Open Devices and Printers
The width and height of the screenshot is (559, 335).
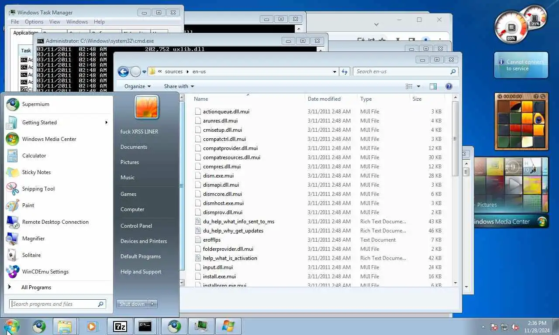point(144,241)
